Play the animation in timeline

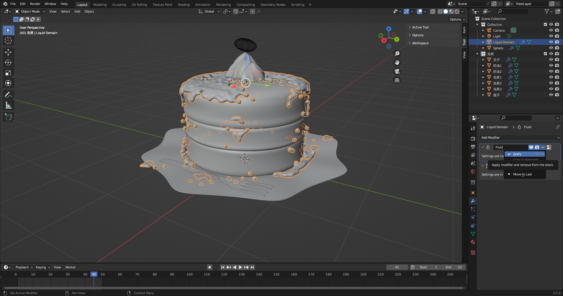click(x=240, y=267)
